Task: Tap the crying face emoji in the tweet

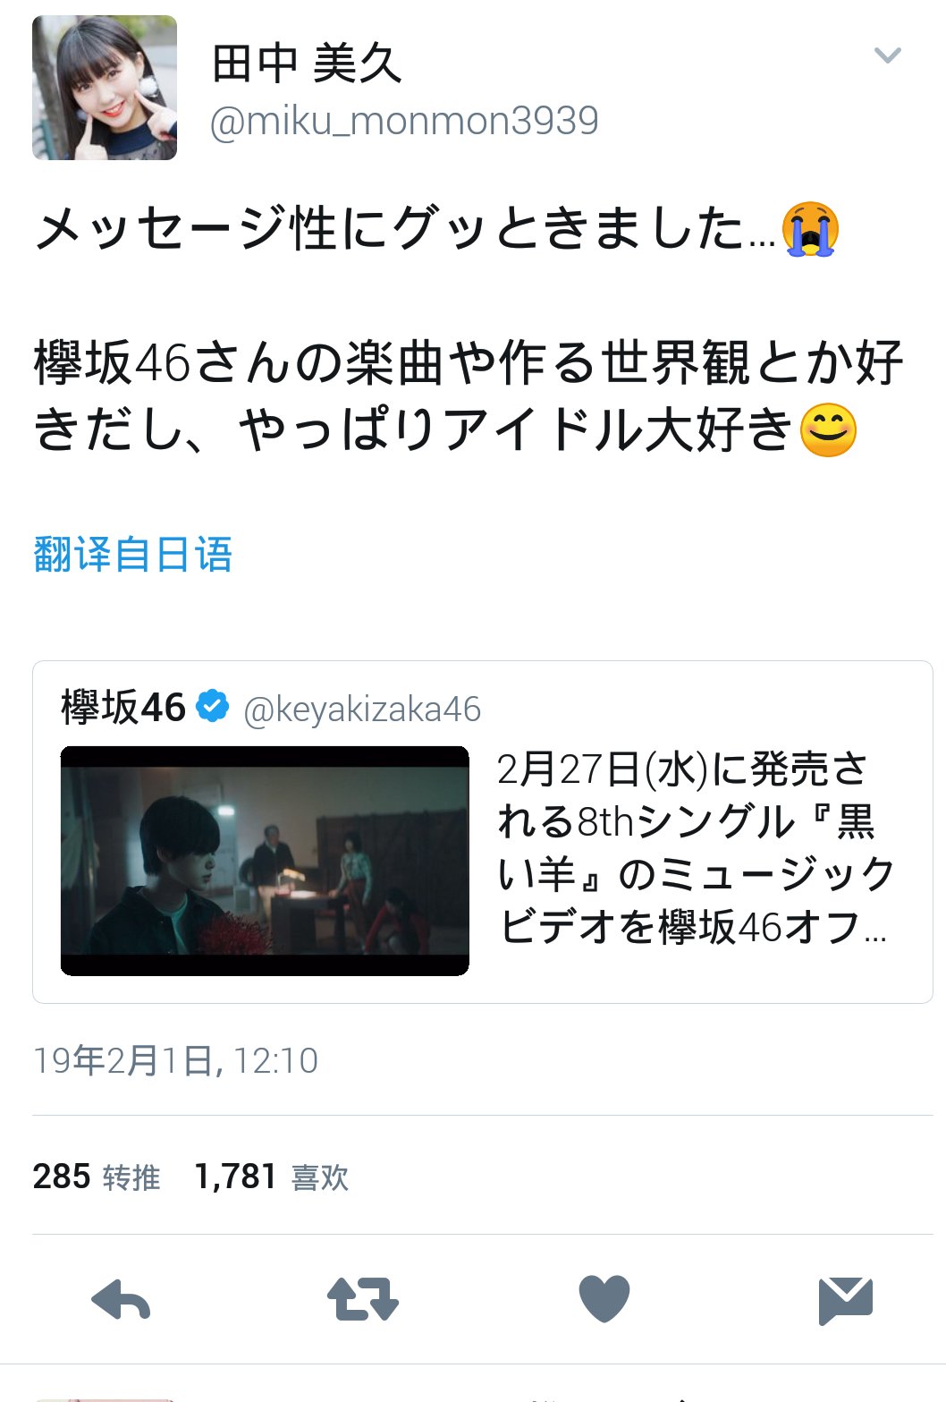Action: [810, 229]
